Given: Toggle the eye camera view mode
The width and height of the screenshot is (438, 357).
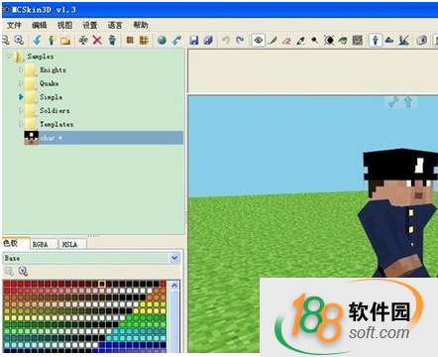Looking at the screenshot, I should (x=259, y=41).
